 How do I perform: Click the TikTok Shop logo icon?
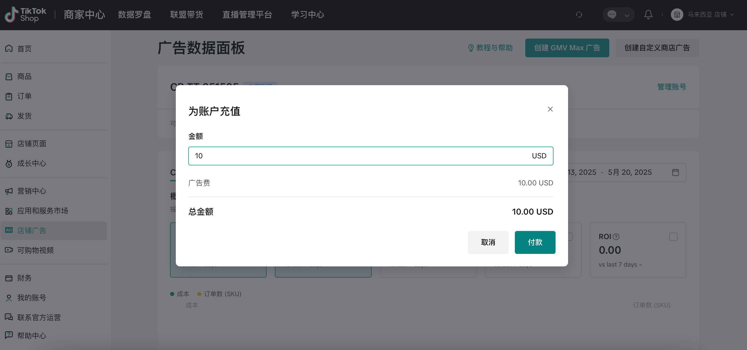(11, 15)
